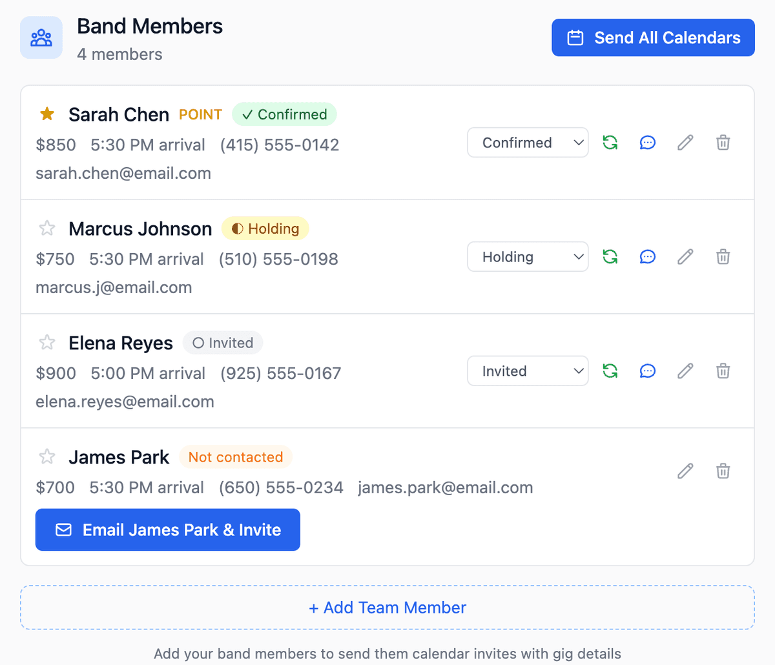Delete Marcus Johnson with trash icon

click(723, 256)
